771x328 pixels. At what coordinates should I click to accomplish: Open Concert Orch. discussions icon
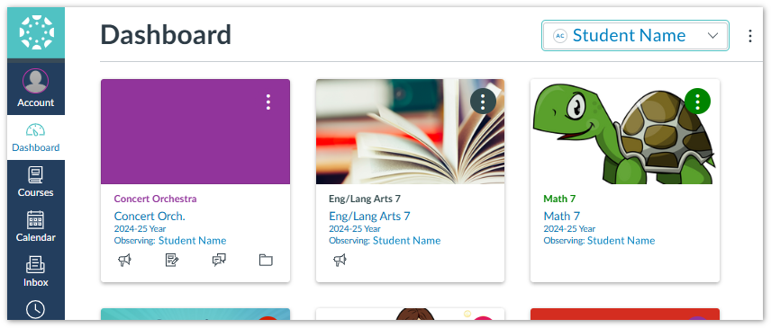219,260
